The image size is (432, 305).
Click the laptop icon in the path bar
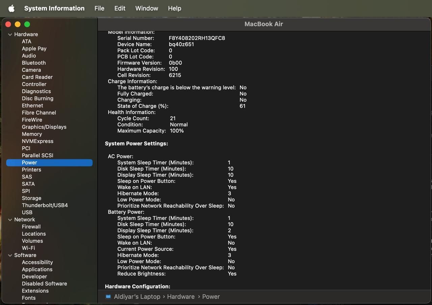click(x=108, y=297)
